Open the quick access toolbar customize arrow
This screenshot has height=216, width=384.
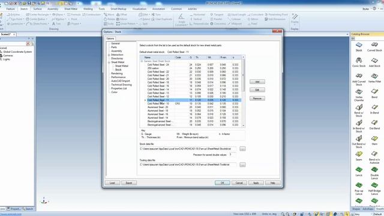78,4
